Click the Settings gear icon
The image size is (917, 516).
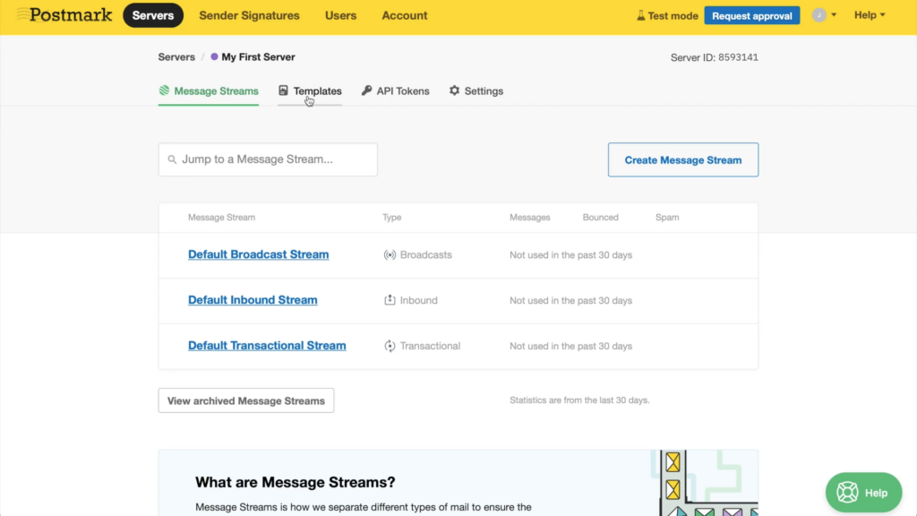pyautogui.click(x=454, y=90)
